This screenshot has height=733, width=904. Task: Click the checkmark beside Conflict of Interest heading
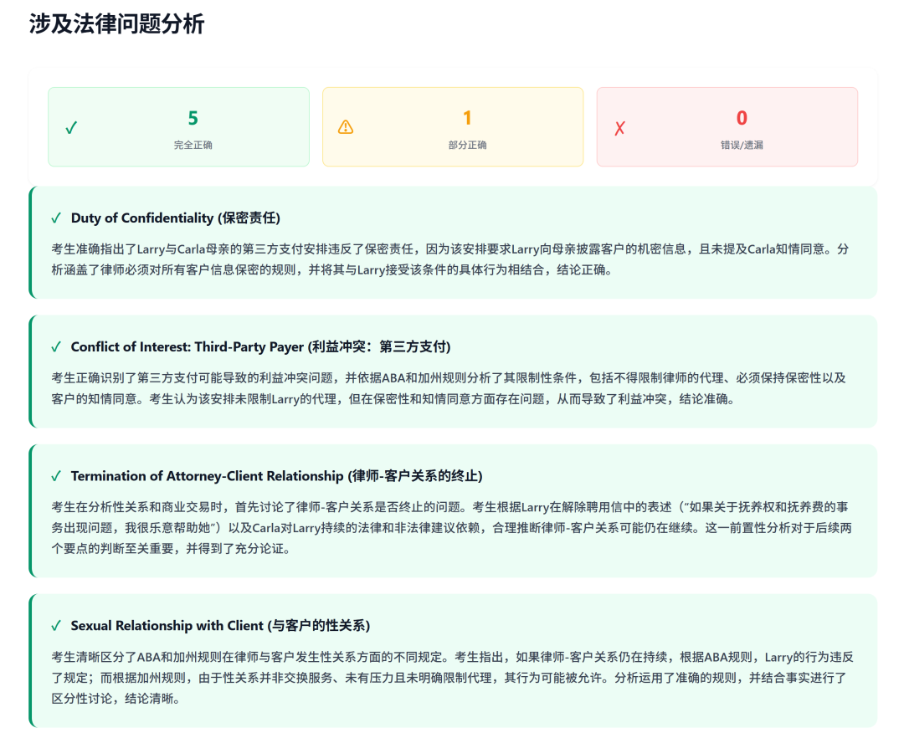coord(56,347)
